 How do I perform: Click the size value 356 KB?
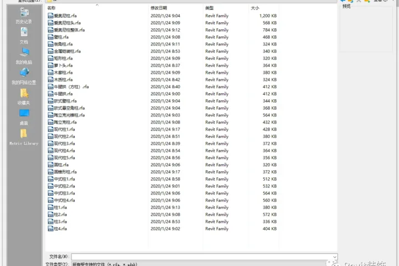pos(270,158)
